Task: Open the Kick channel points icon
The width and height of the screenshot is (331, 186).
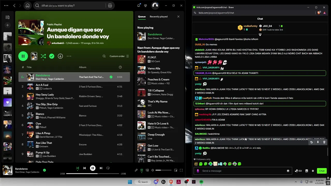Action: pos(298,171)
